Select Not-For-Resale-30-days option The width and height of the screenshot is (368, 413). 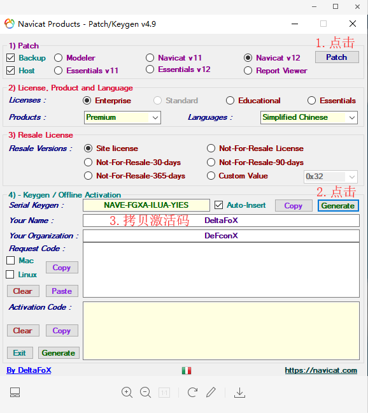88,163
